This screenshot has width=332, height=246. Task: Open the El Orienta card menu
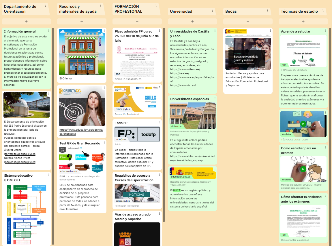point(104,31)
